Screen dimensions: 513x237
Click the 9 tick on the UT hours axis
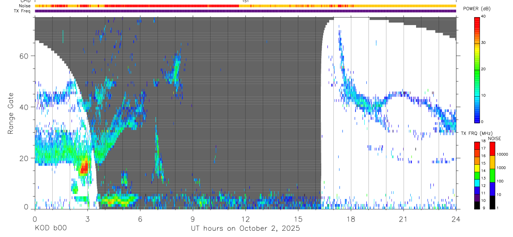tap(193, 219)
